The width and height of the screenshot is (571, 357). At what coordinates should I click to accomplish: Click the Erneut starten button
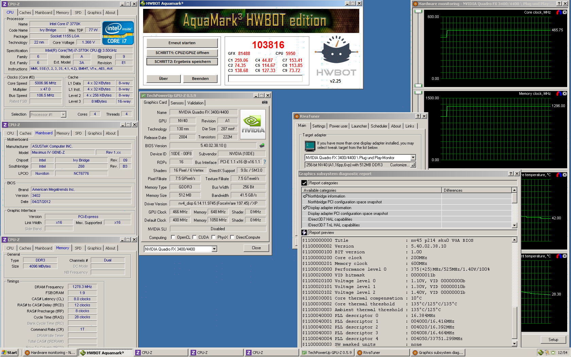[182, 43]
